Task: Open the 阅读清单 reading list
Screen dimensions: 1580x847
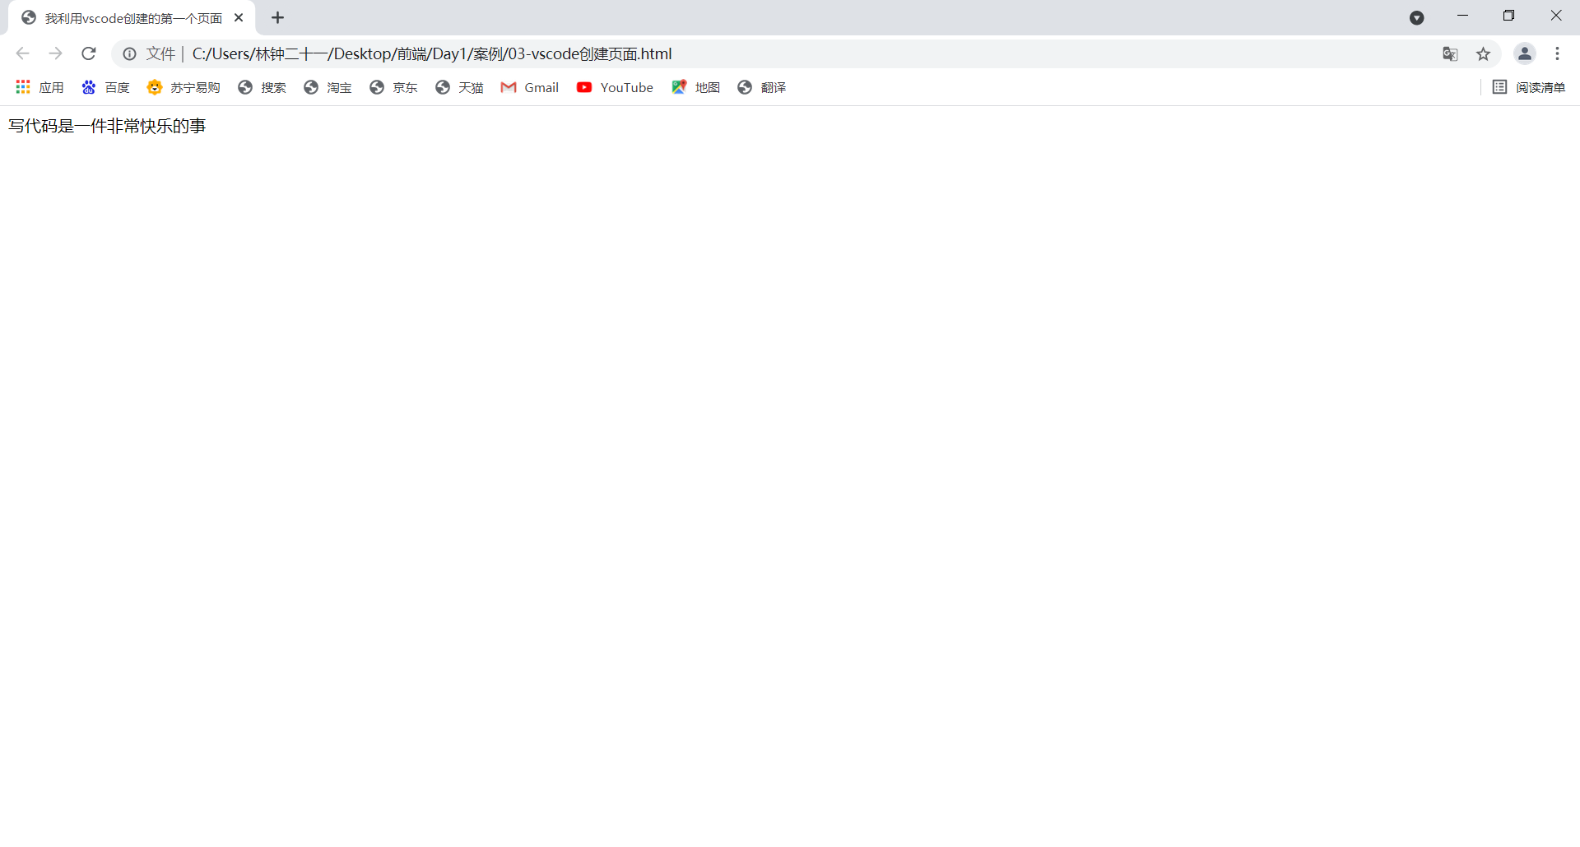Action: pos(1529,87)
